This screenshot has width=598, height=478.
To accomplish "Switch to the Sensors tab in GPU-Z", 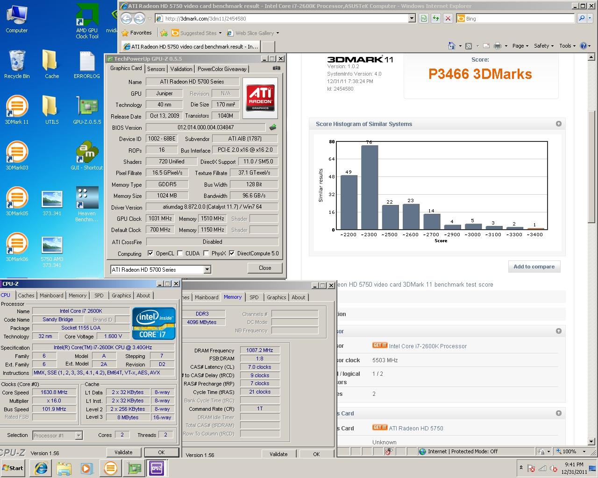I will tap(156, 69).
